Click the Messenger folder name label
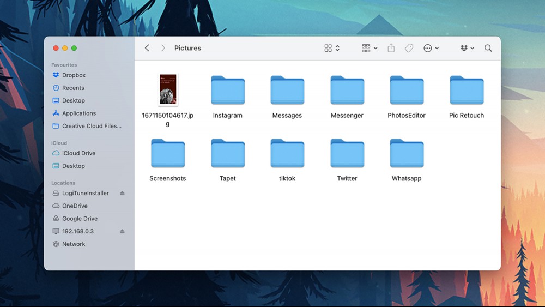Viewport: 545px width, 307px height. (347, 116)
